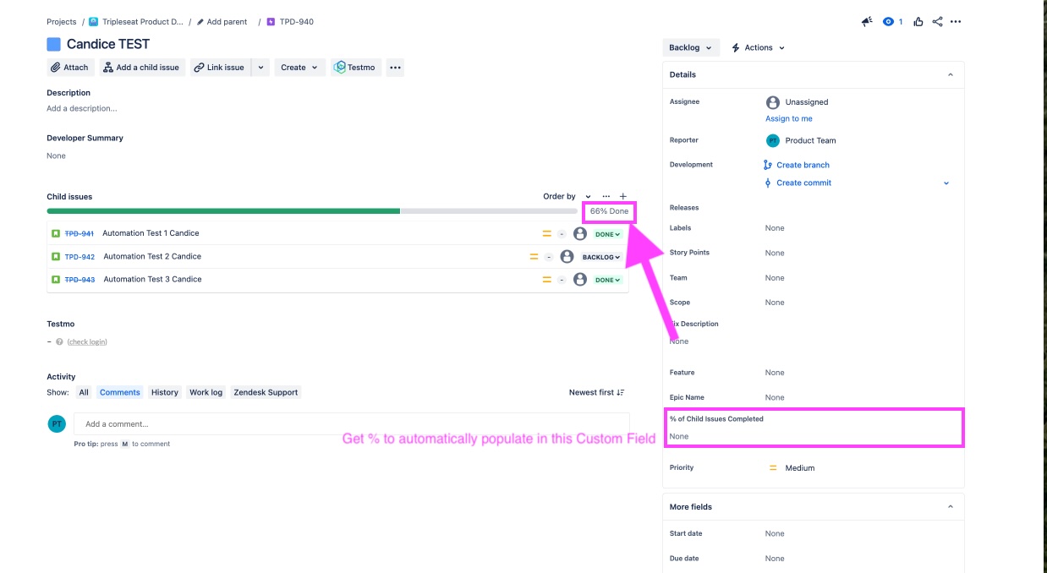
Task: Expand the Development section chevron
Action: [946, 183]
